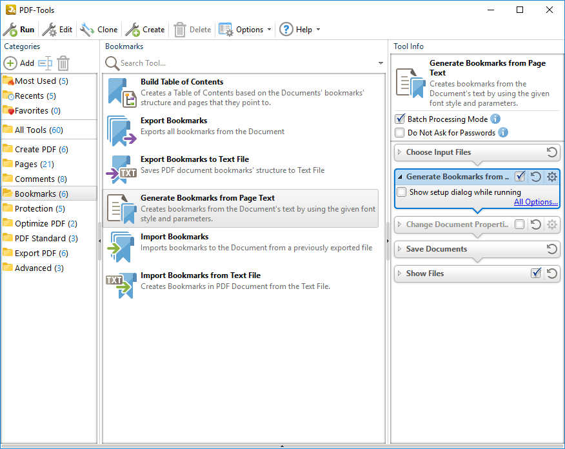This screenshot has width=565, height=449.
Task: Expand the Show Files step
Action: (399, 274)
